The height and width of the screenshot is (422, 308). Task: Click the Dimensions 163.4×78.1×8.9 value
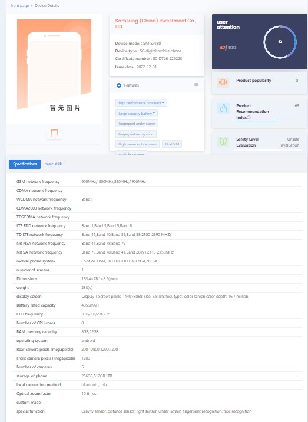coord(100,279)
